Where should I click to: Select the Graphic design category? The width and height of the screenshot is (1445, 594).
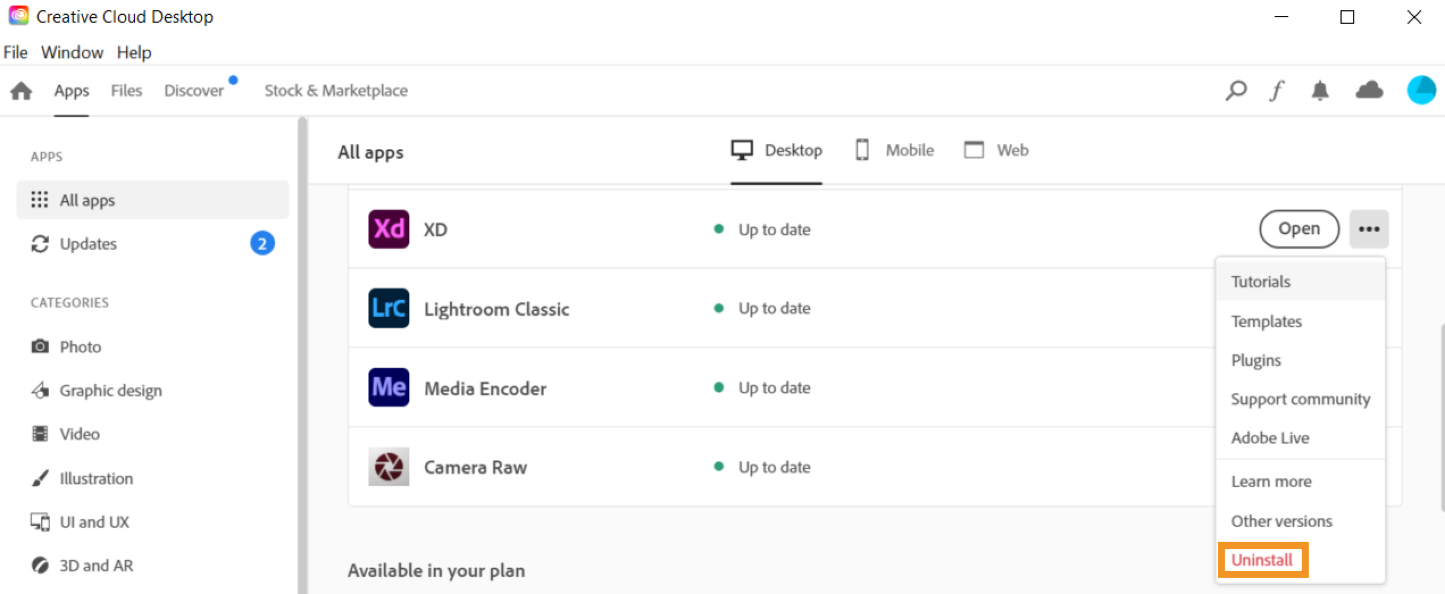click(111, 390)
